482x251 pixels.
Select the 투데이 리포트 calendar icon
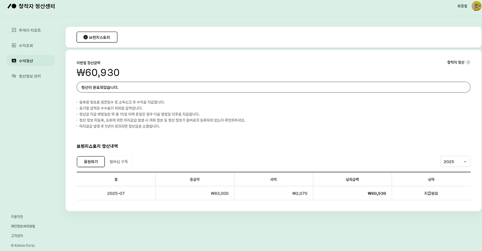pos(14,30)
